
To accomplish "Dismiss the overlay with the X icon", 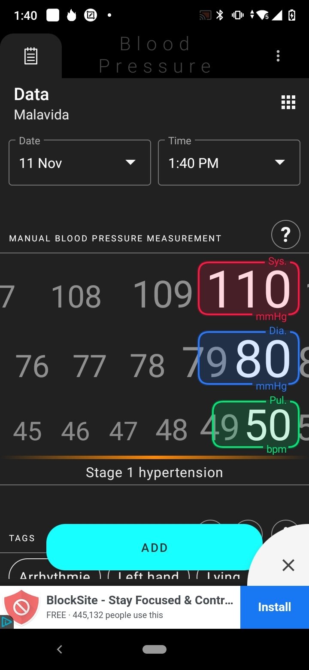I will tap(288, 565).
